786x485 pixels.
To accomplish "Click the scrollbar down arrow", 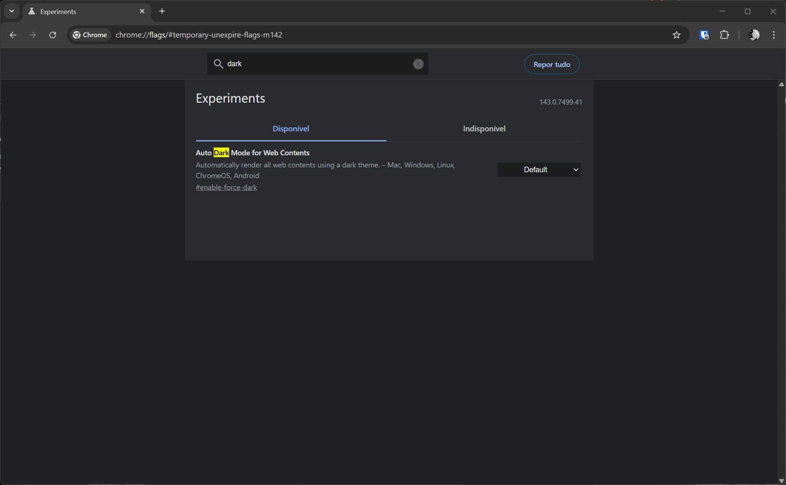I will coord(781,480).
